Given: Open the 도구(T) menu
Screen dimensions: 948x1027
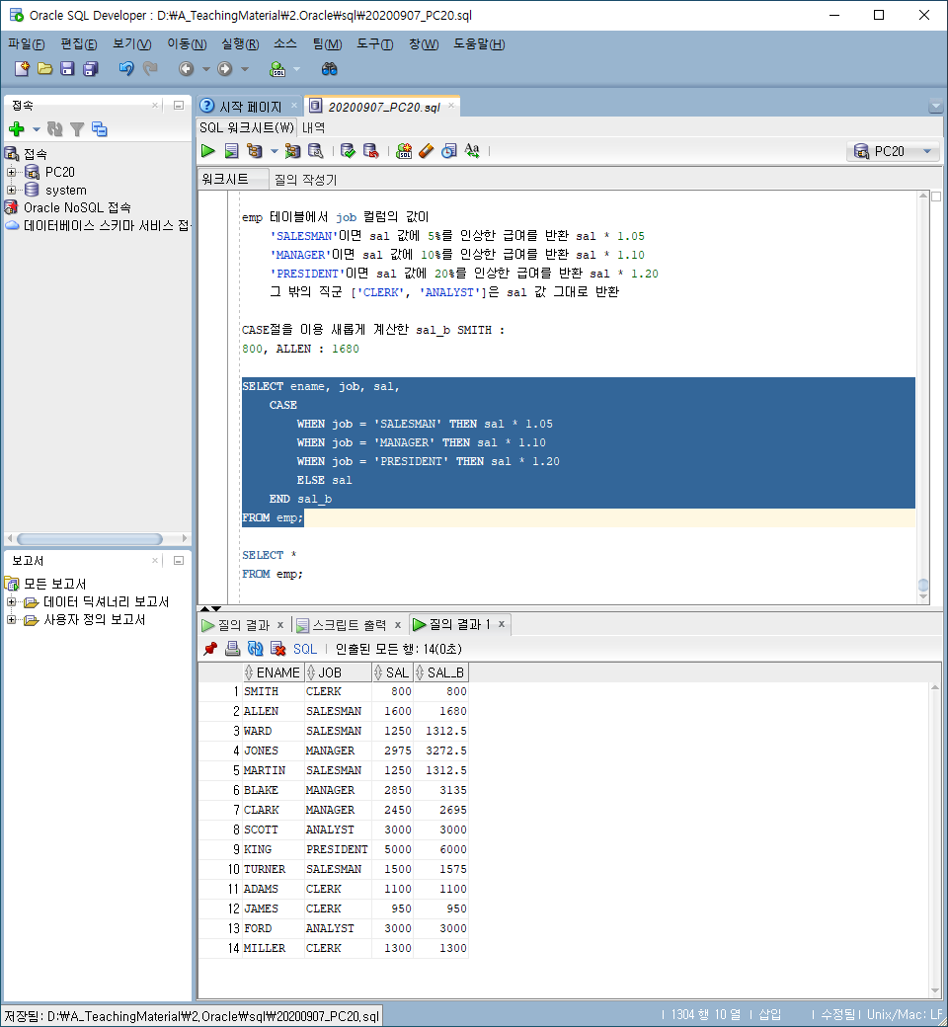Looking at the screenshot, I should (374, 43).
